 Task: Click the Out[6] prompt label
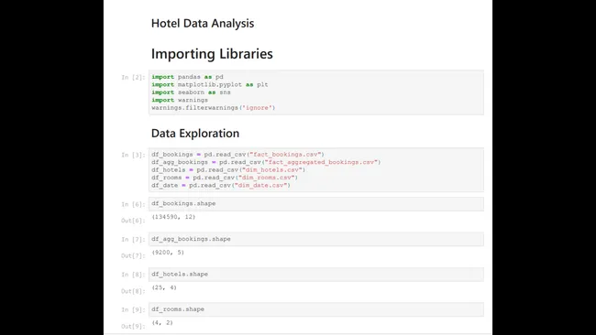coord(133,221)
